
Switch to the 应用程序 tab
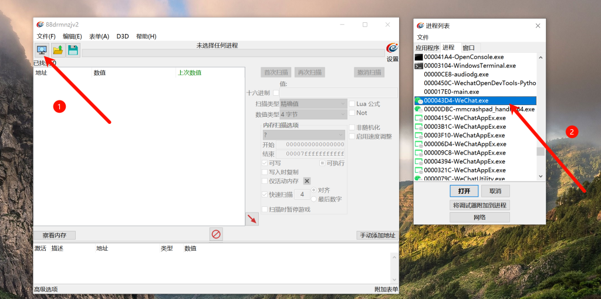[x=427, y=48]
